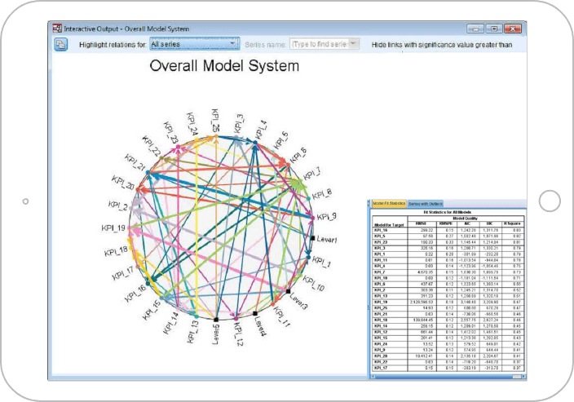Select the KPI_19 node label in the chart
This screenshot has height=402, width=574.
pyautogui.click(x=113, y=228)
